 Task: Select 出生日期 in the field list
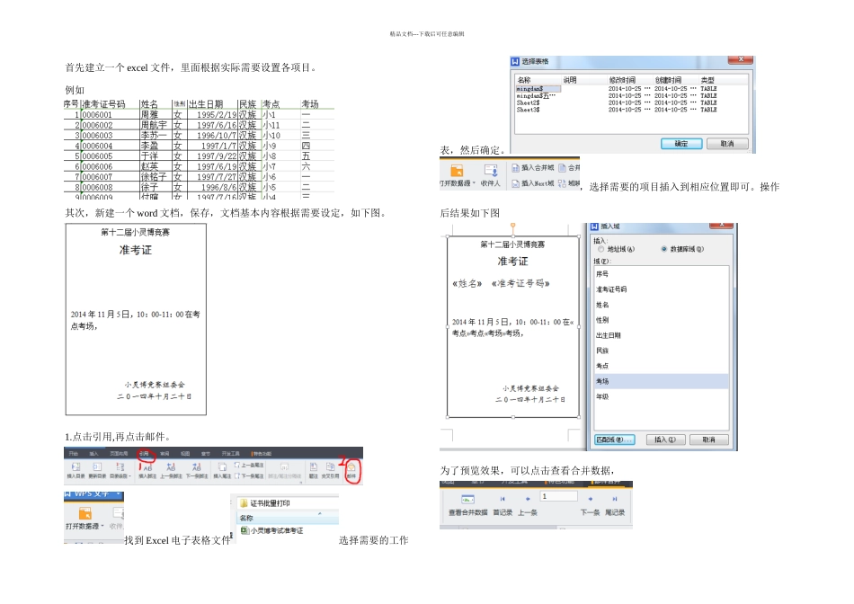click(x=662, y=335)
